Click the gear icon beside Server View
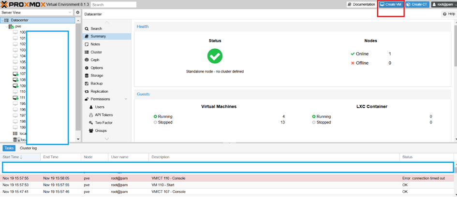 pos(77,13)
